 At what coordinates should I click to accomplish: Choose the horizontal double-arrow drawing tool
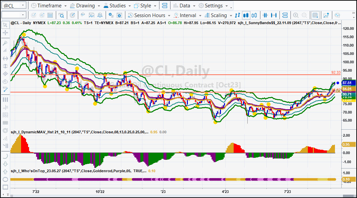pos(5,58)
